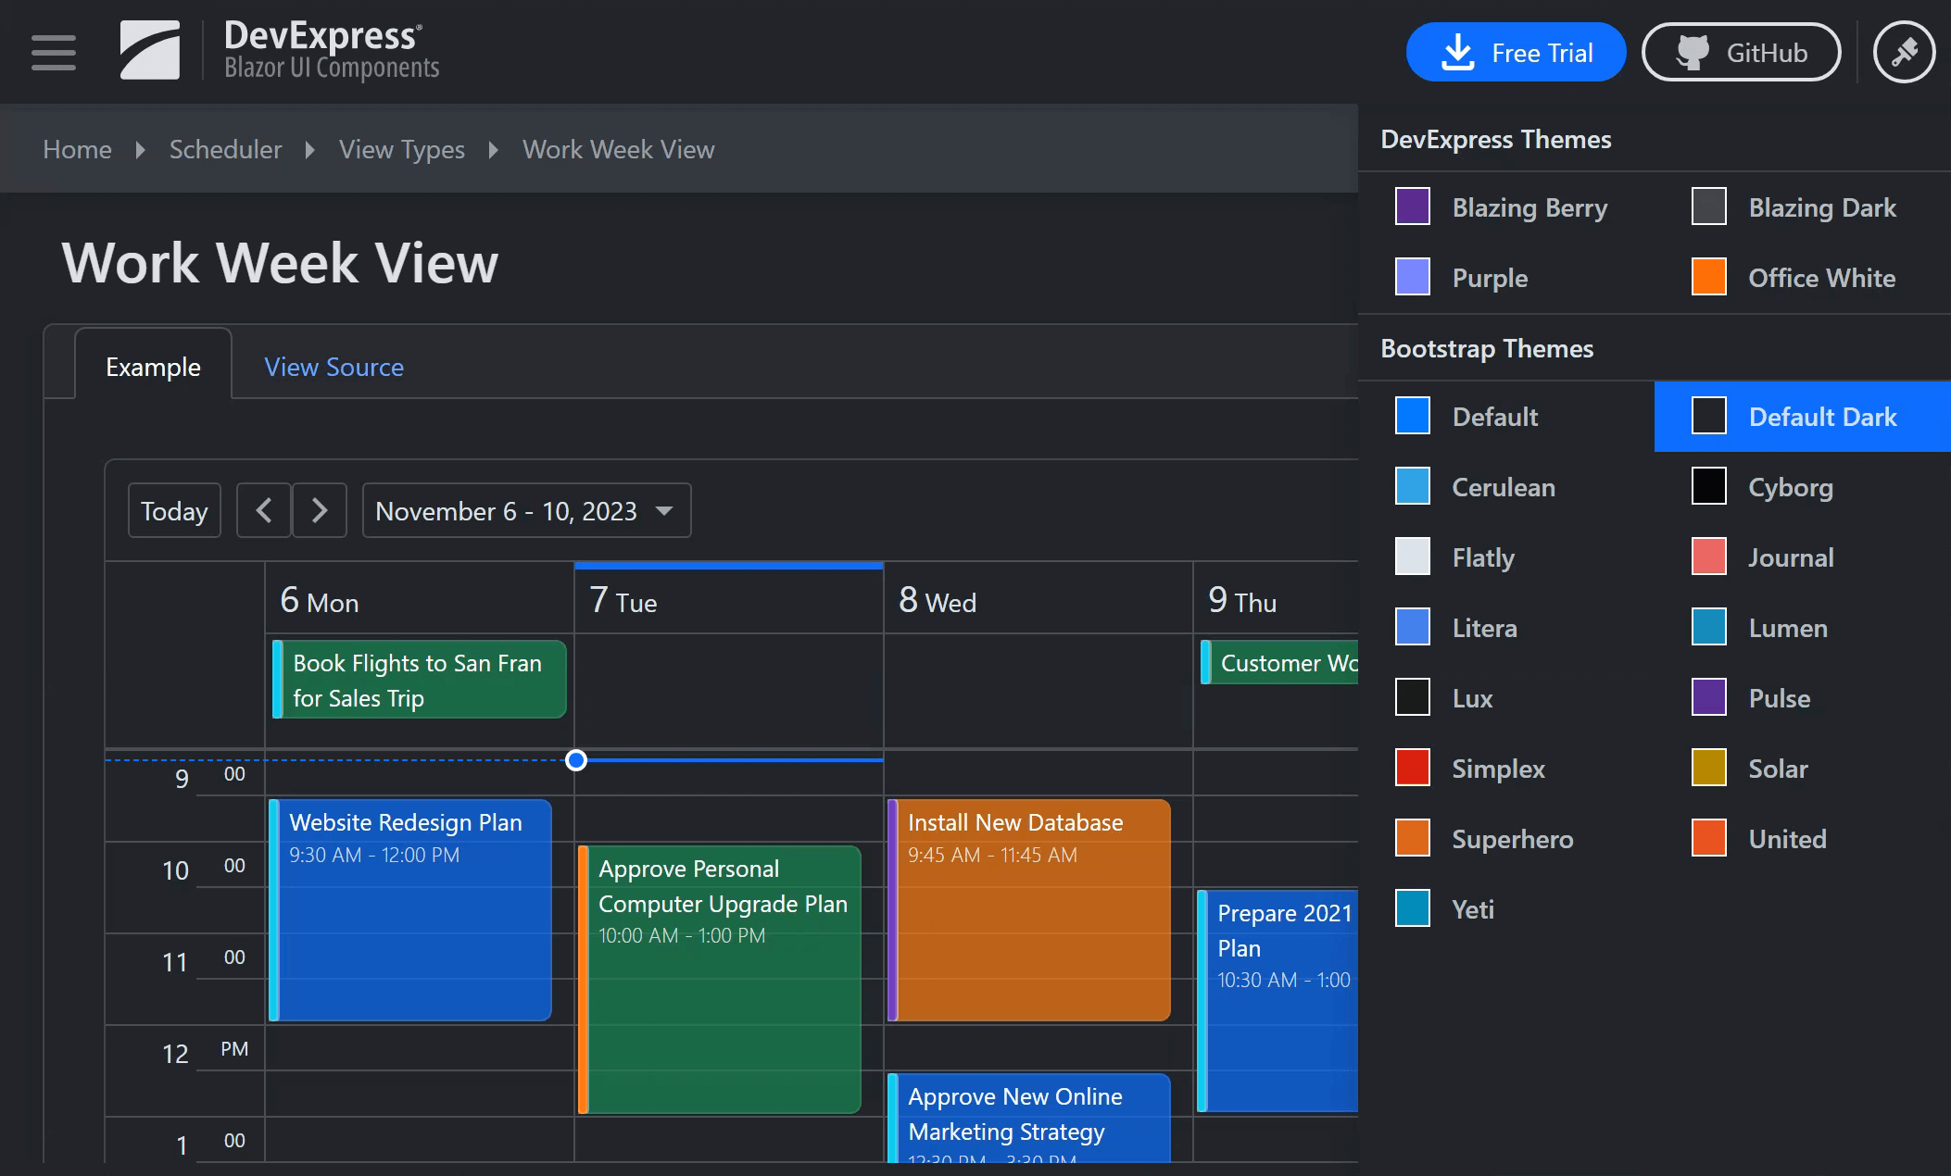Open the November 6 - 10 date dropdown

coord(508,510)
